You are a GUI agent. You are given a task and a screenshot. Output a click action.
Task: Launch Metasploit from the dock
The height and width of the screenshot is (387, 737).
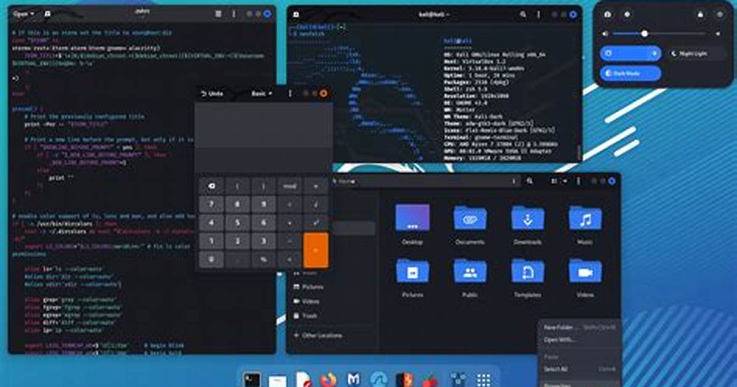click(x=354, y=379)
